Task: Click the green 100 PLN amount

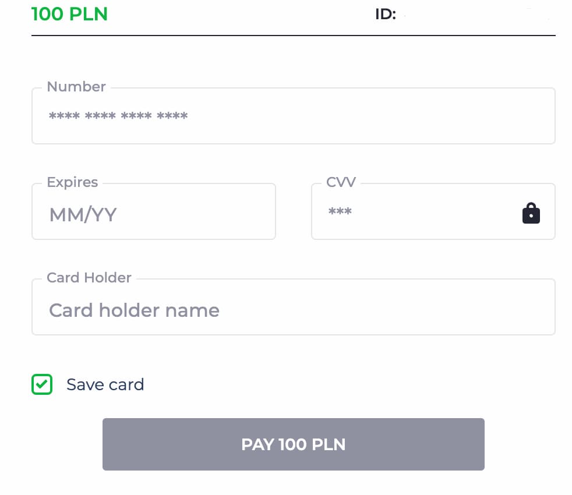Action: (x=69, y=14)
